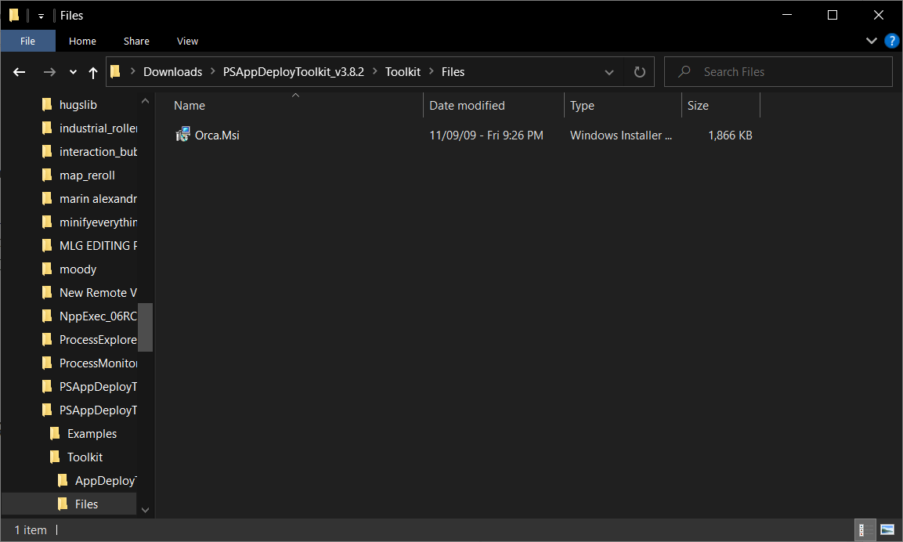Click the 11/09/09 date of Orca.Msi

point(486,135)
